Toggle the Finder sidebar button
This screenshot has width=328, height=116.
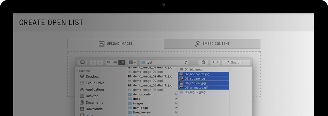[x=82, y=62]
